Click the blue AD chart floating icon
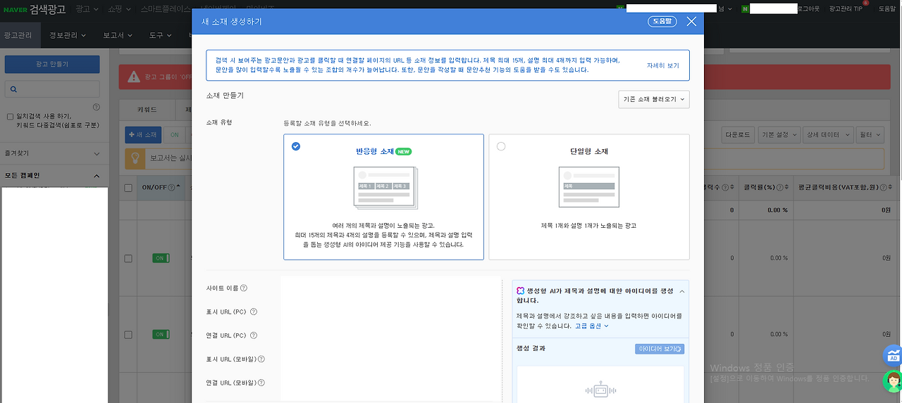This screenshot has height=403, width=902. [x=893, y=355]
